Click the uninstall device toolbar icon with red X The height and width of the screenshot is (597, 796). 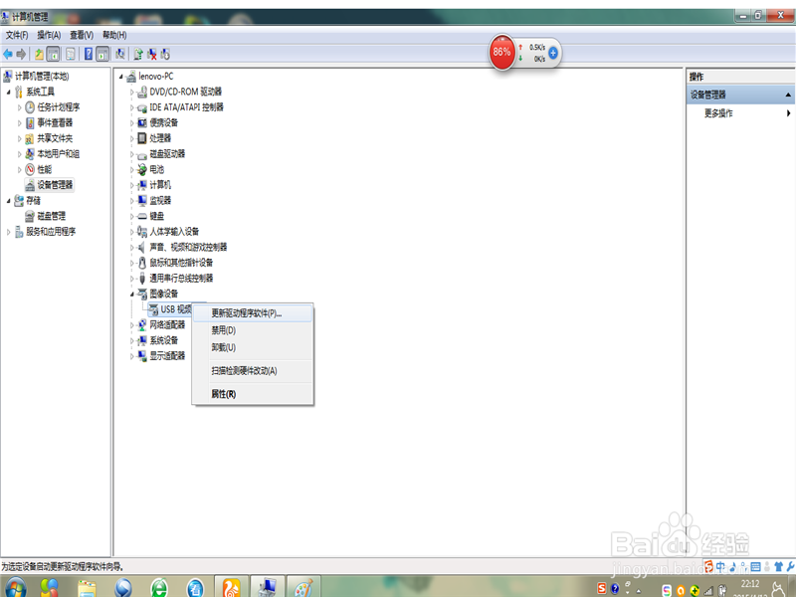point(151,54)
